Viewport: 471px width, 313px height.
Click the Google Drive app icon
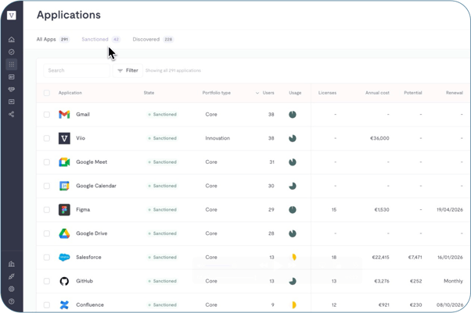coord(64,233)
